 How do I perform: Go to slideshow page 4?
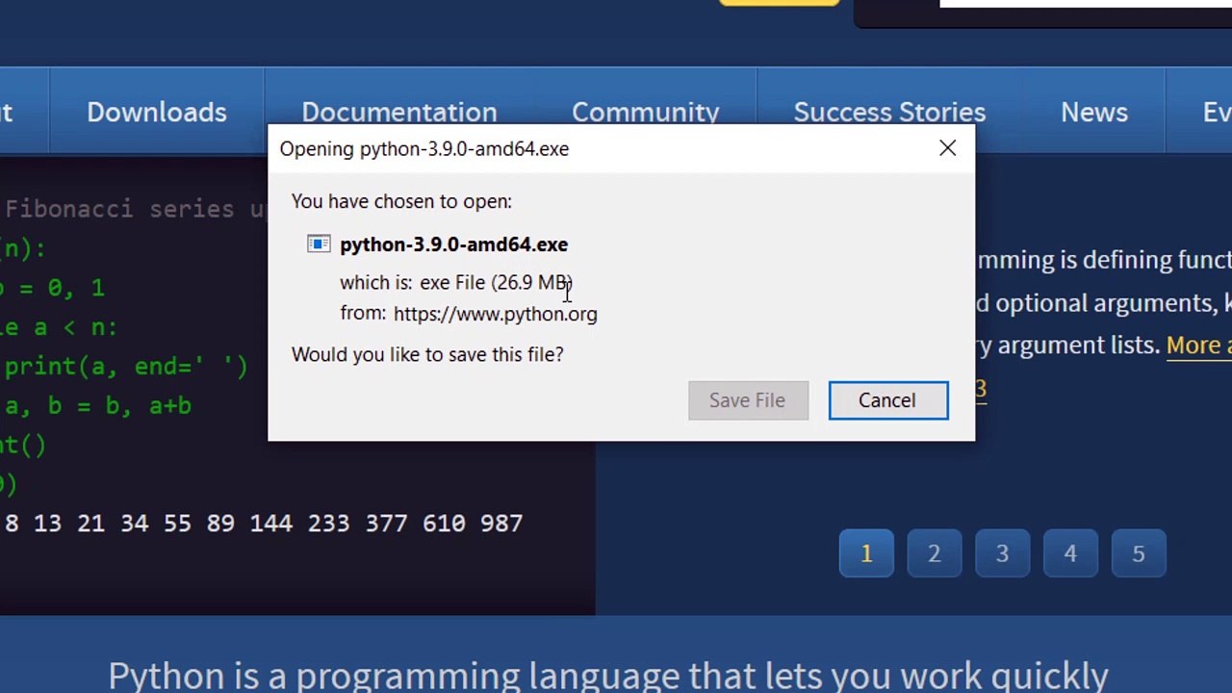tap(1070, 553)
